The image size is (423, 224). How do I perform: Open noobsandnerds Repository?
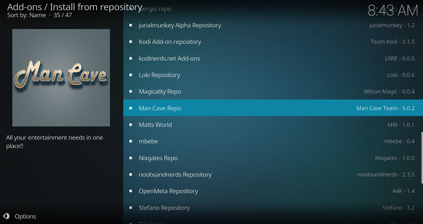point(175,174)
